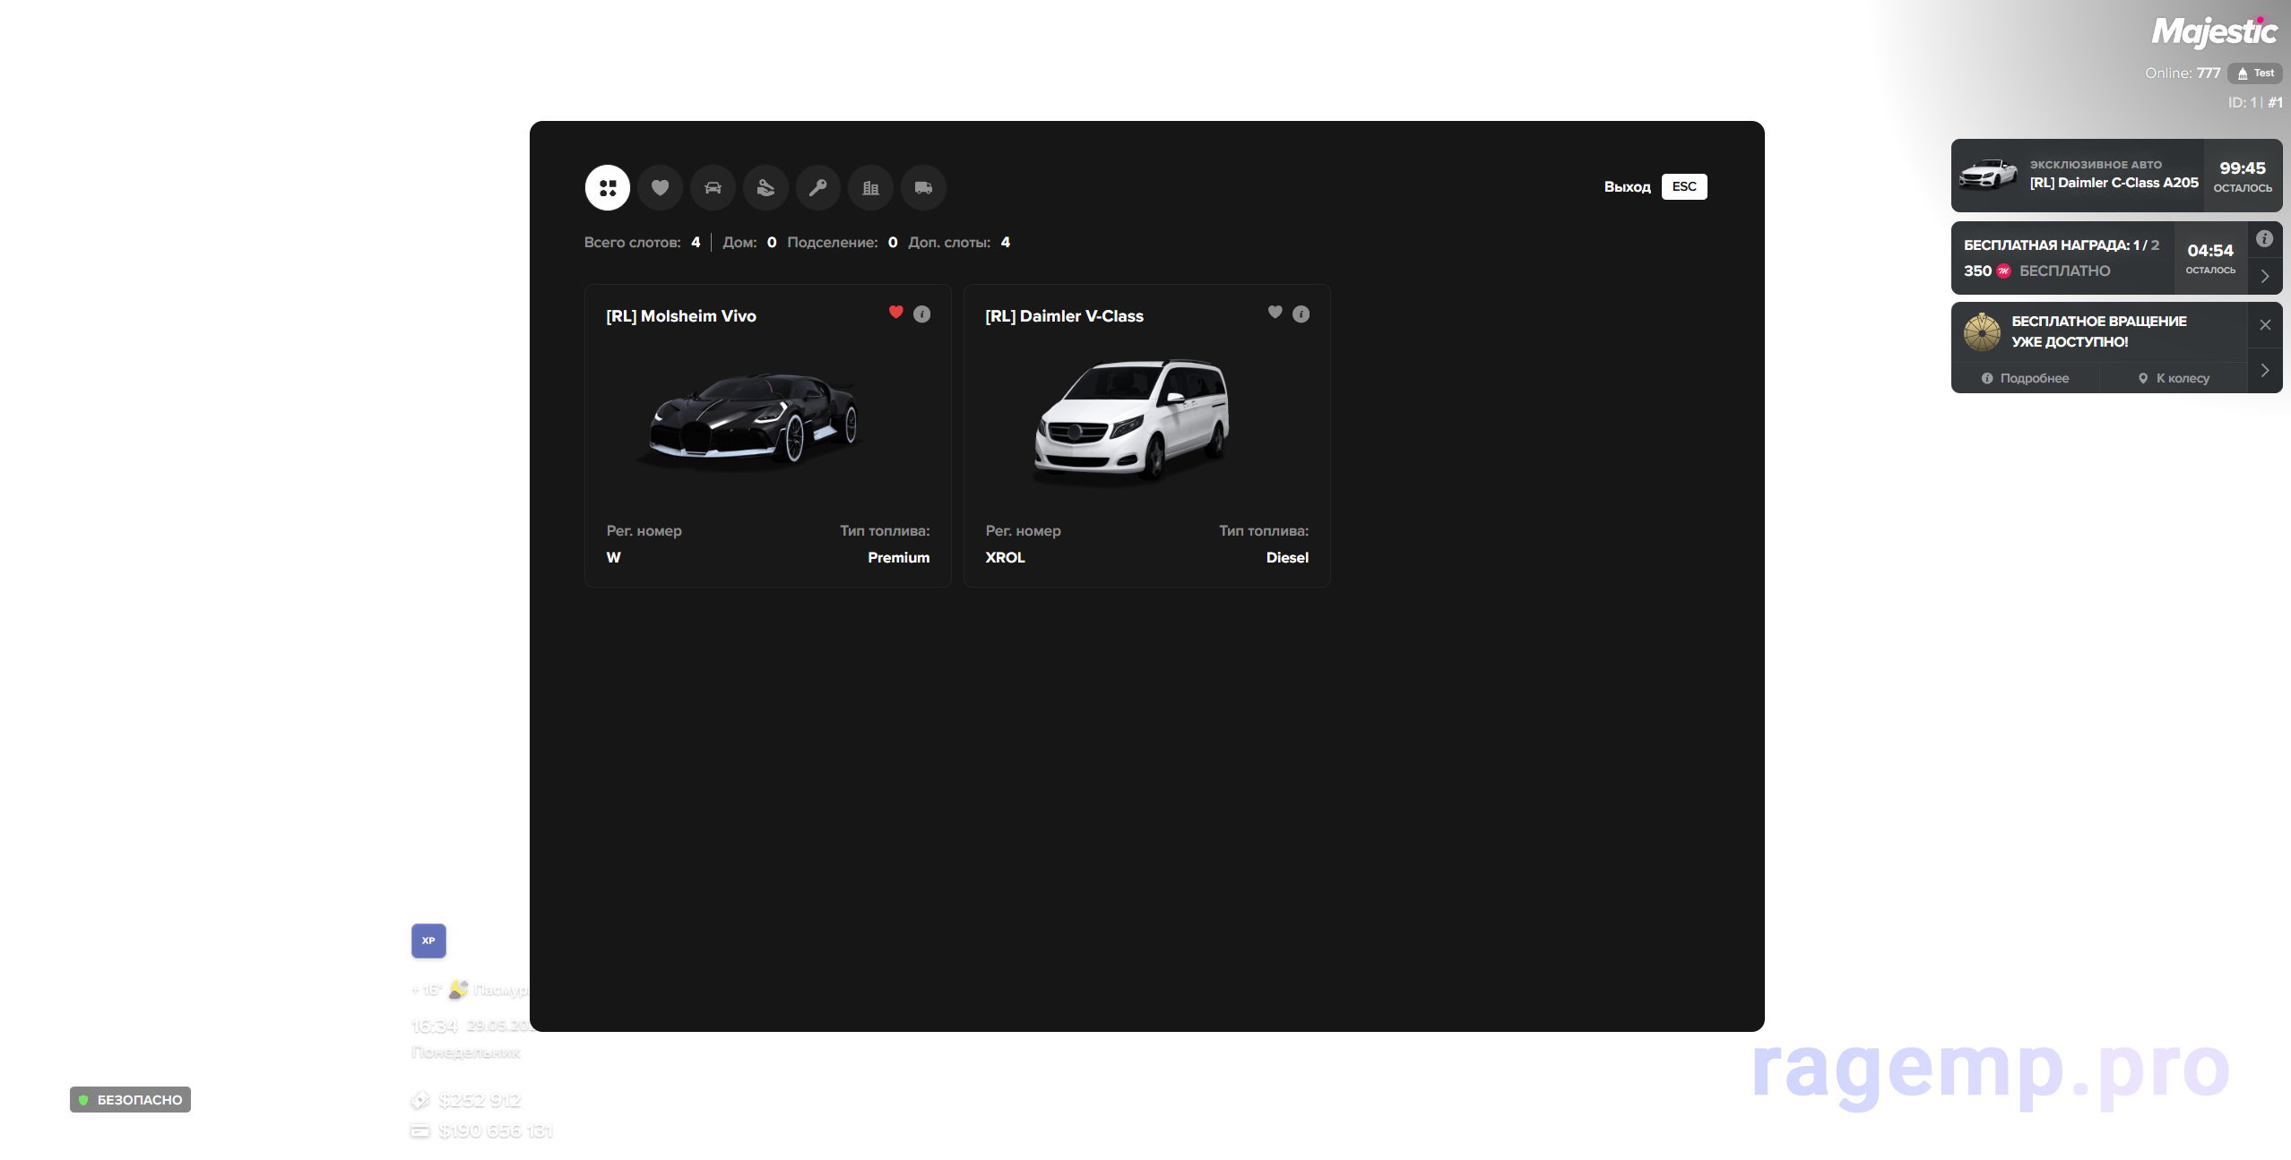Click the XP badge icon
Screen dimensions: 2291x1160
[x=428, y=941]
